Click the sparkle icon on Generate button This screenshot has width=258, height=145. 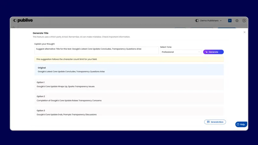coord(207,52)
